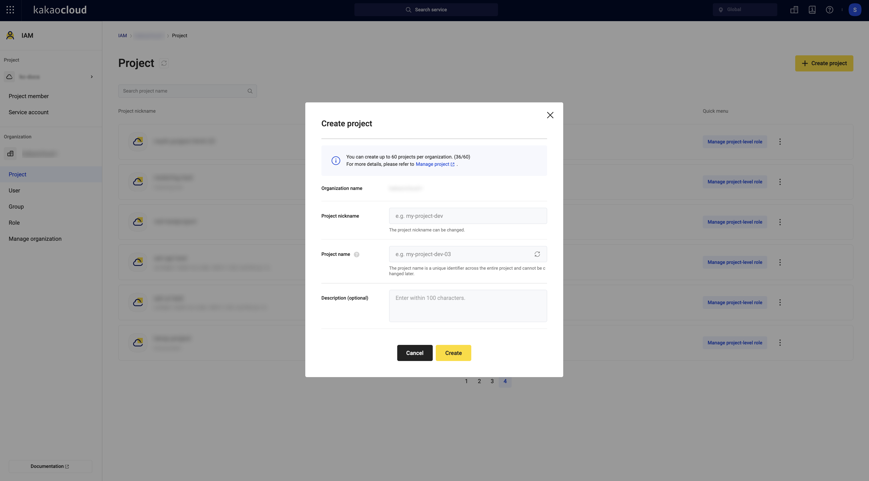
Task: Open the help question mark icon
Action: coord(829,10)
